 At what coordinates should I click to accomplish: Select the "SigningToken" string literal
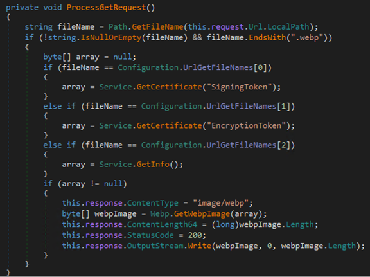(239, 87)
